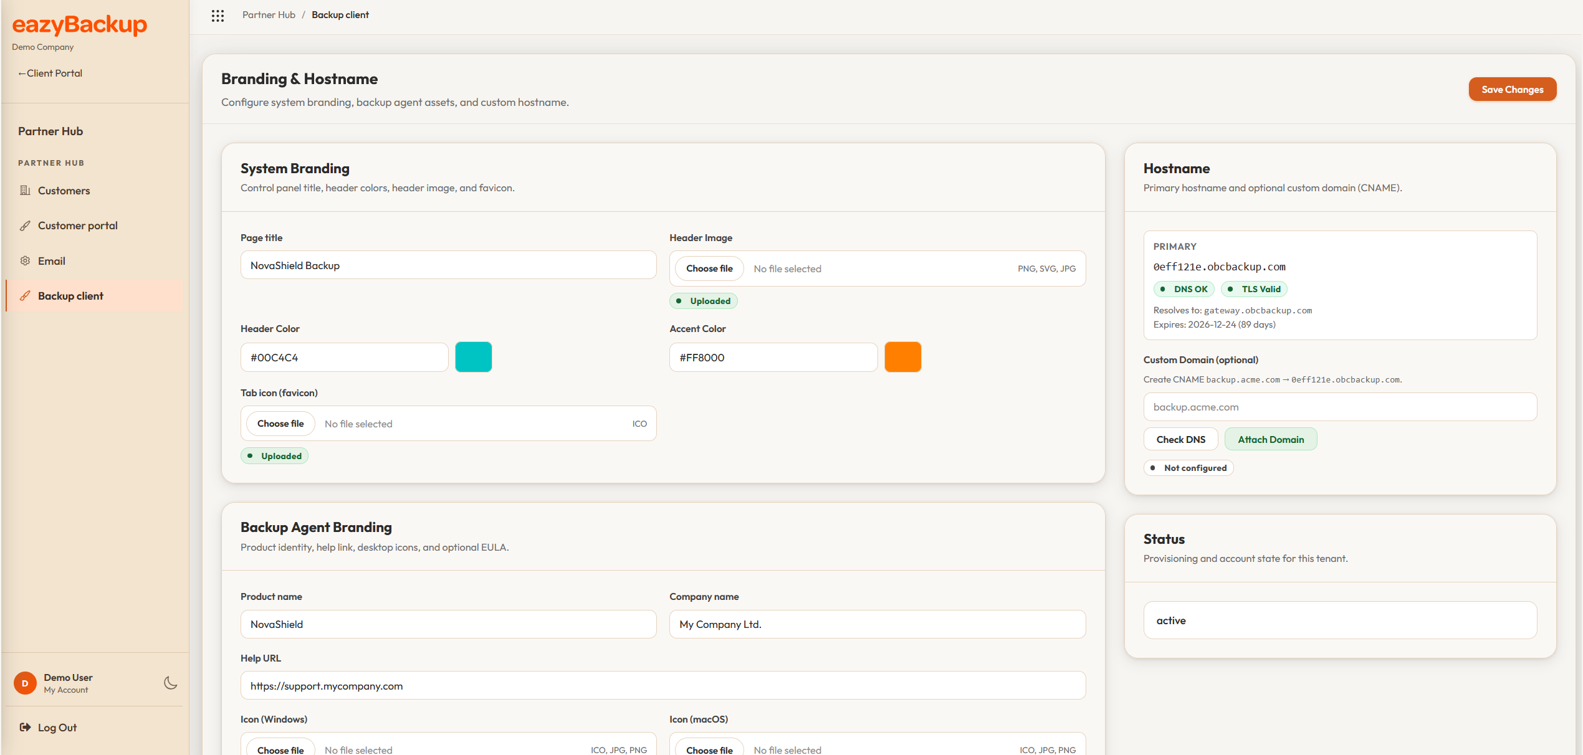Click the active status field

tap(1341, 620)
